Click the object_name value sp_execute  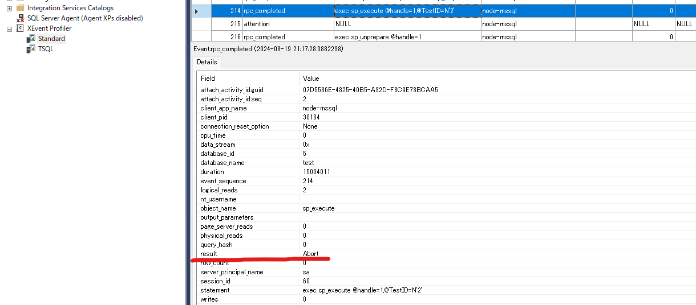point(318,208)
